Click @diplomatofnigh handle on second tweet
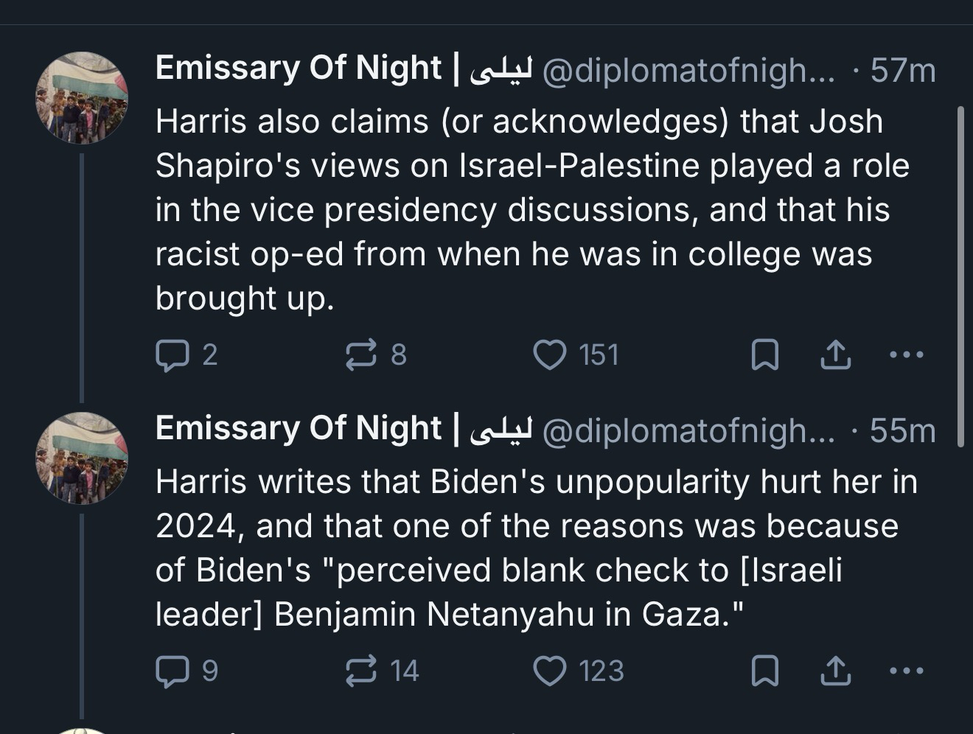This screenshot has height=734, width=973. (x=688, y=430)
